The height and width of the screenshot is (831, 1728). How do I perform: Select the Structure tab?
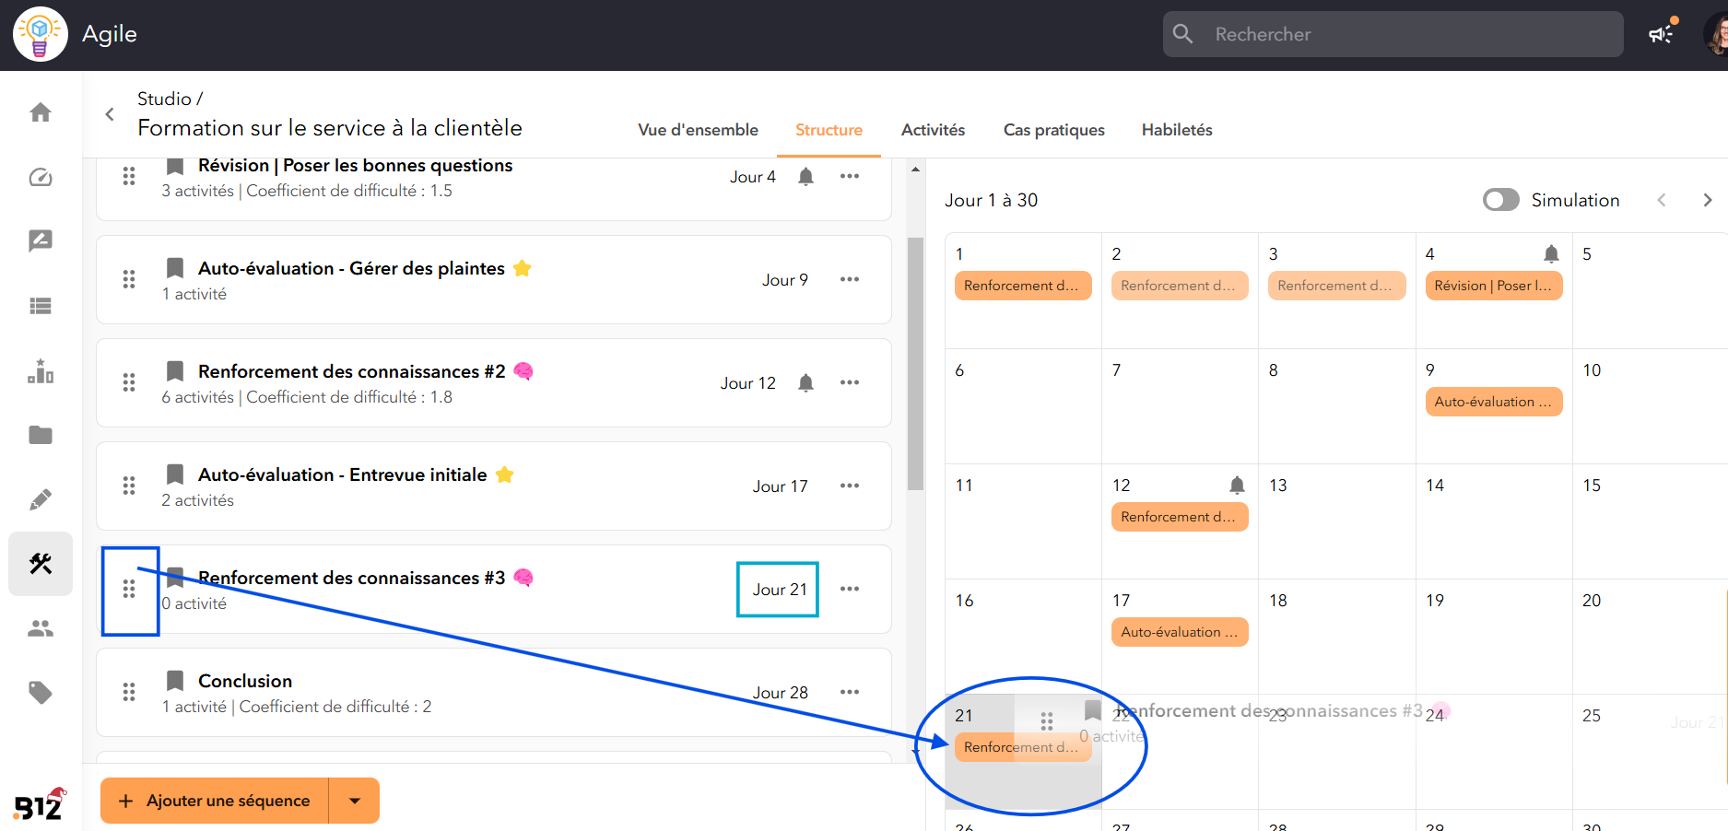[829, 130]
